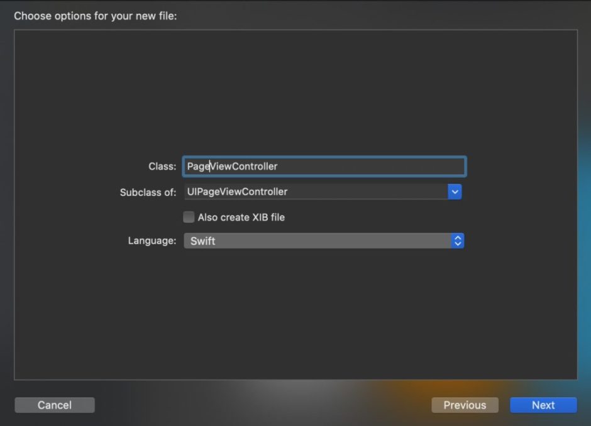Image resolution: width=591 pixels, height=426 pixels.
Task: Click the "Class:" field label
Action: (x=162, y=167)
